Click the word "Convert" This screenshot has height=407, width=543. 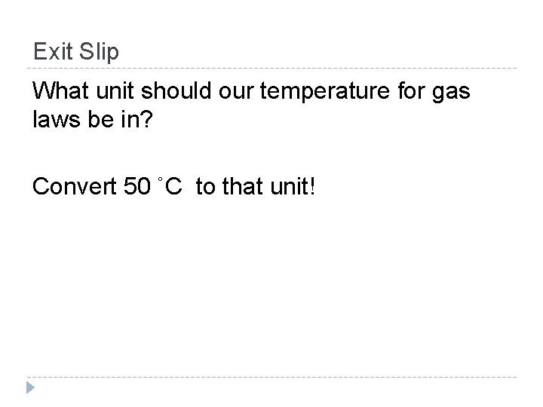74,186
